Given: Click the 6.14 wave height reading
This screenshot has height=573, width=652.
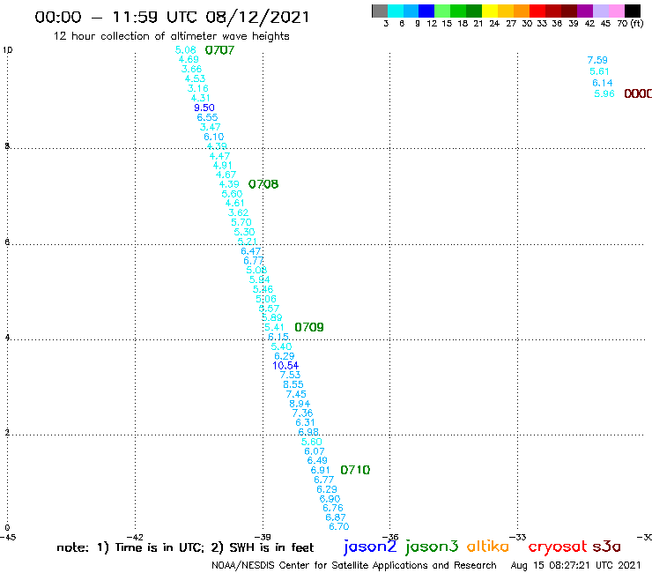Looking at the screenshot, I should pyautogui.click(x=602, y=83).
